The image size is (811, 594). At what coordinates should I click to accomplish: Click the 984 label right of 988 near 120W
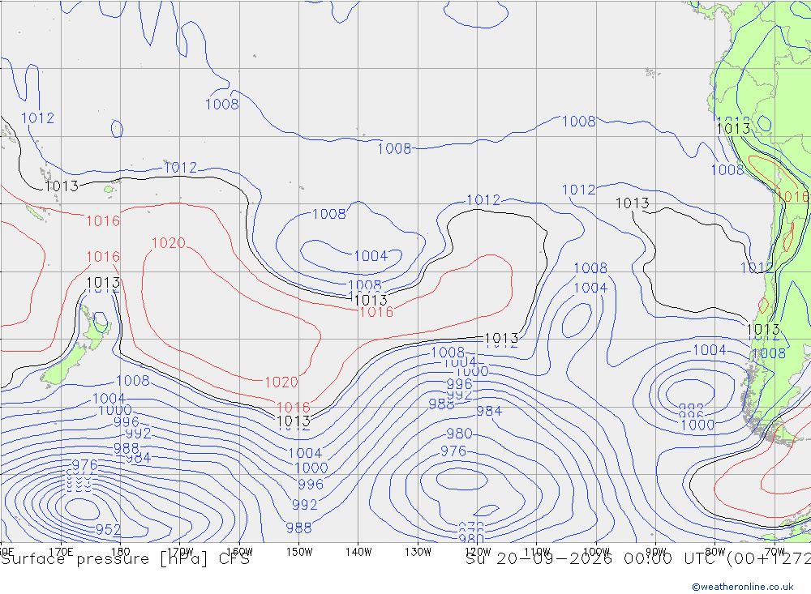[489, 412]
